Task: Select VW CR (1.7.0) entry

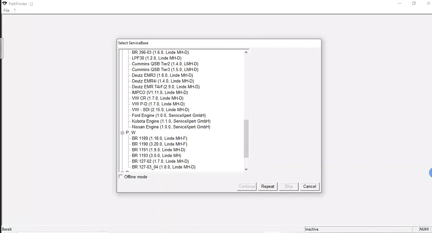Action: click(157, 98)
